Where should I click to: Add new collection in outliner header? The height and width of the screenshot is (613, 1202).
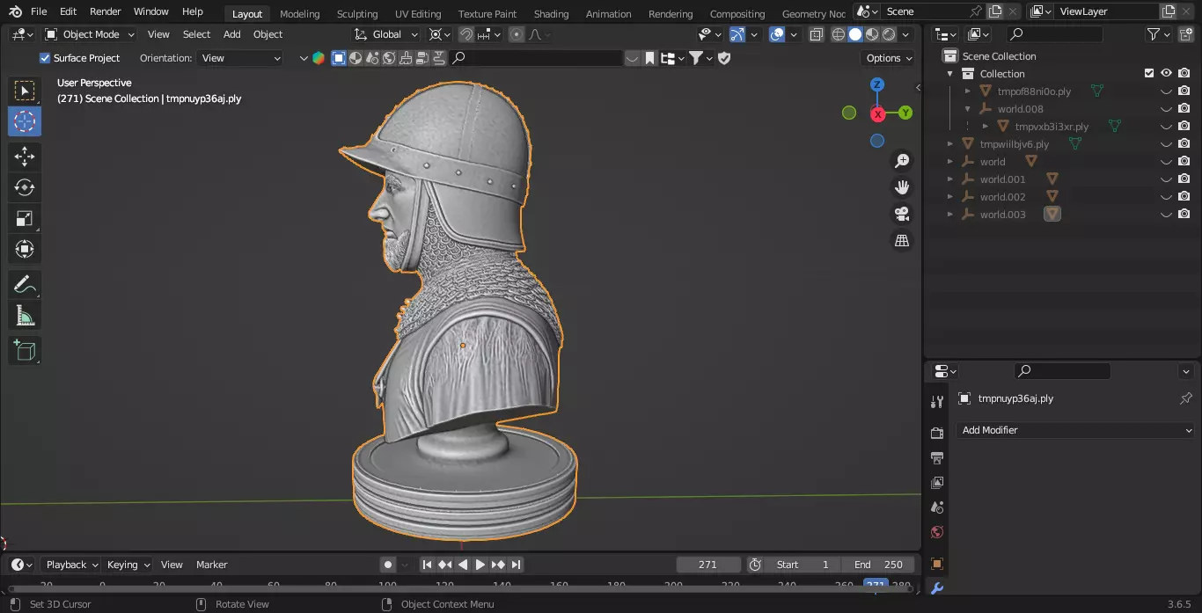point(1184,34)
